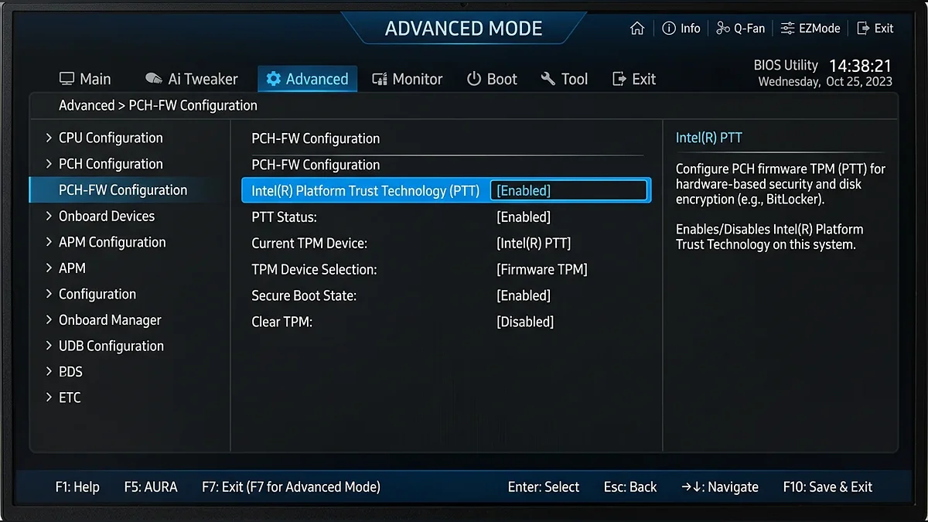Click the Ai Tweaker tab icon
928x522 pixels.
(154, 79)
